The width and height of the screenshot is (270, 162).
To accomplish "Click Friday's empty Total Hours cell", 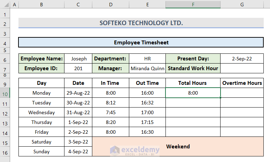I will [x=193, y=132].
